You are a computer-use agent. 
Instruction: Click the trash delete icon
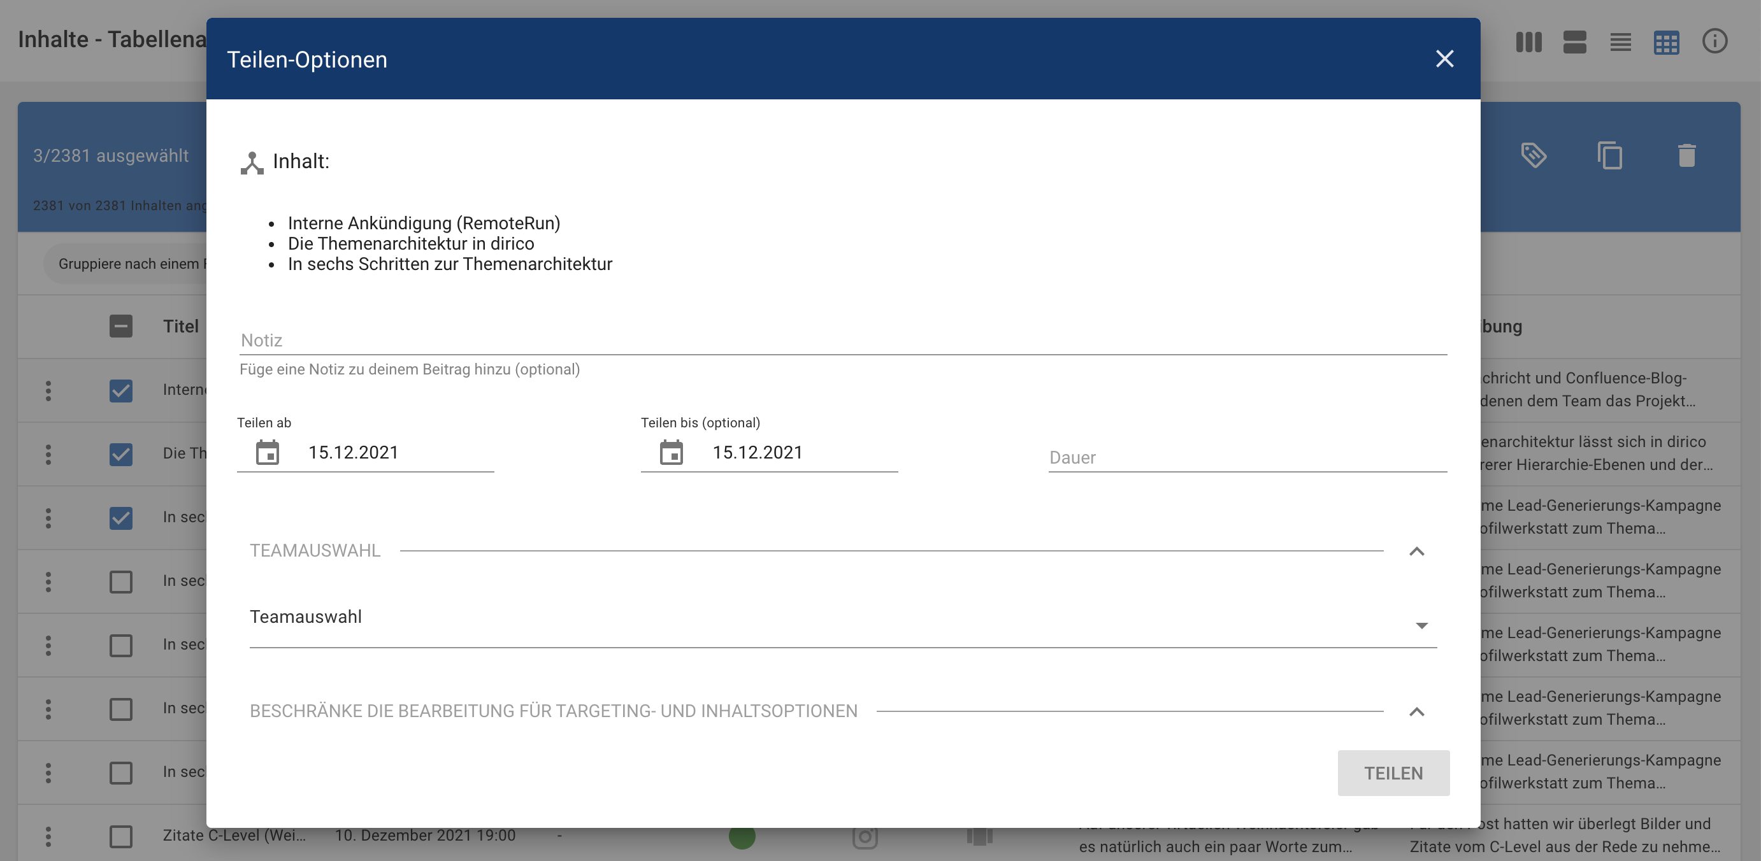1686,155
